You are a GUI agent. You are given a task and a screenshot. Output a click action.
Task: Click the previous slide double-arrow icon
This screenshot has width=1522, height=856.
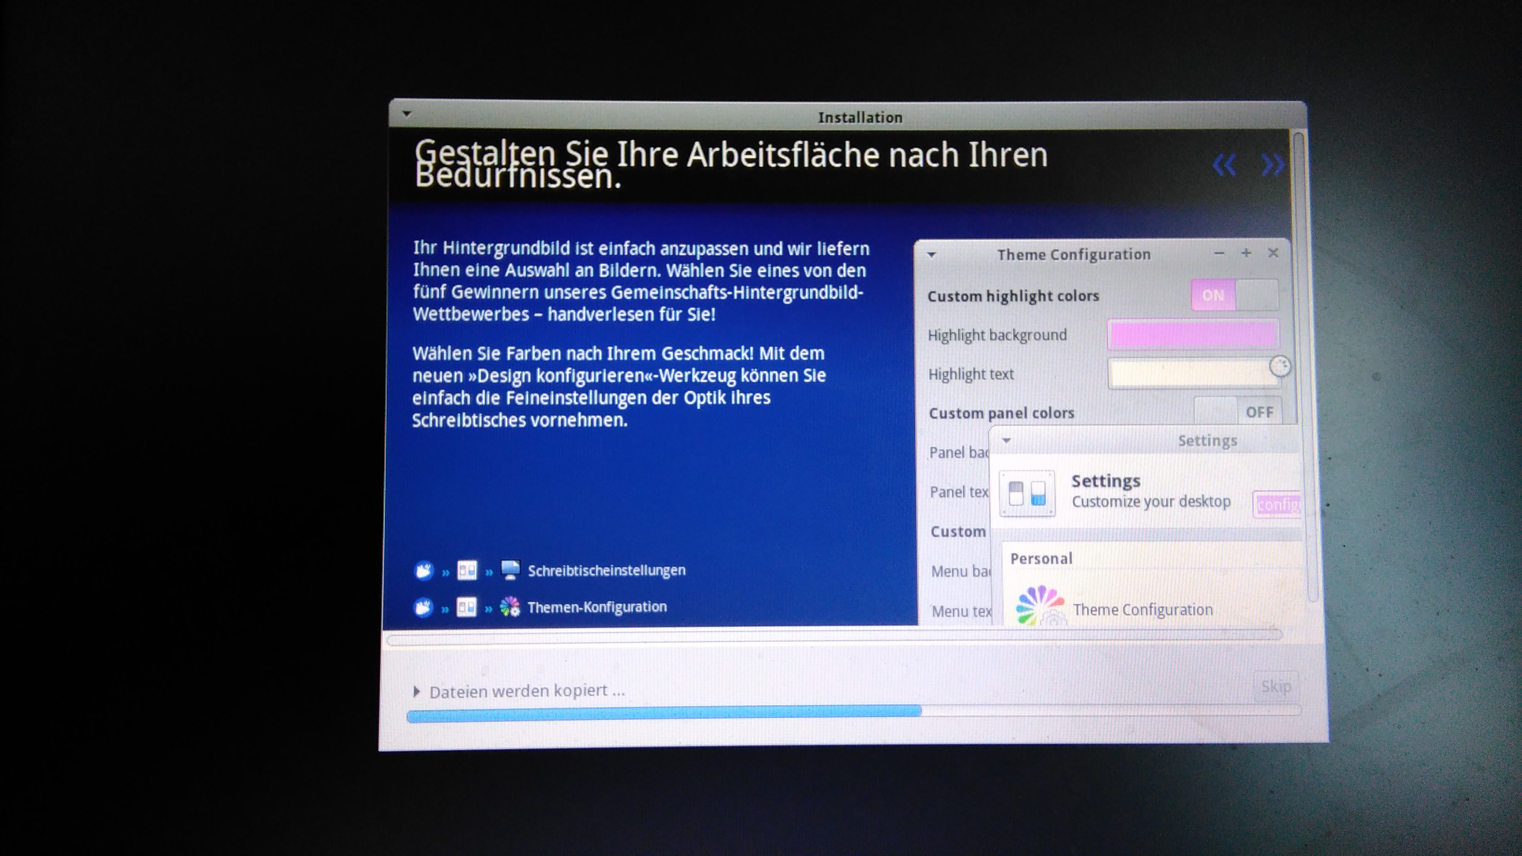coord(1224,165)
